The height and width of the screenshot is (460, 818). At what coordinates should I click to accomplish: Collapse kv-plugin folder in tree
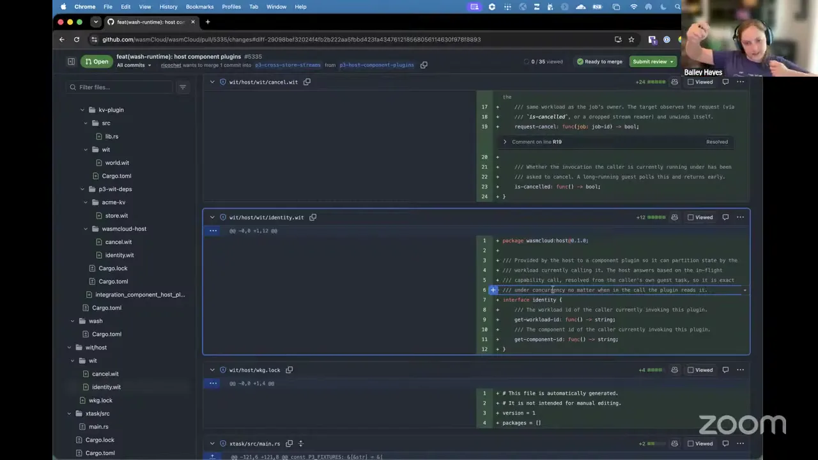82,110
